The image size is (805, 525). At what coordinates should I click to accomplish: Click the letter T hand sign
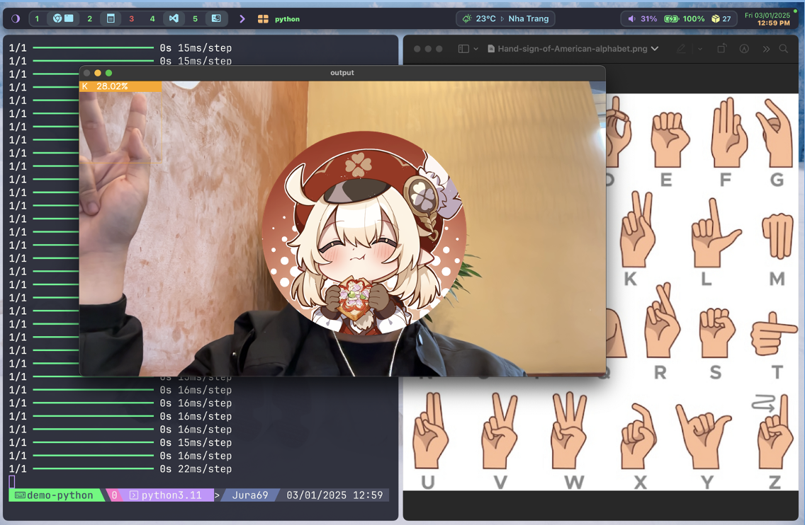774,333
